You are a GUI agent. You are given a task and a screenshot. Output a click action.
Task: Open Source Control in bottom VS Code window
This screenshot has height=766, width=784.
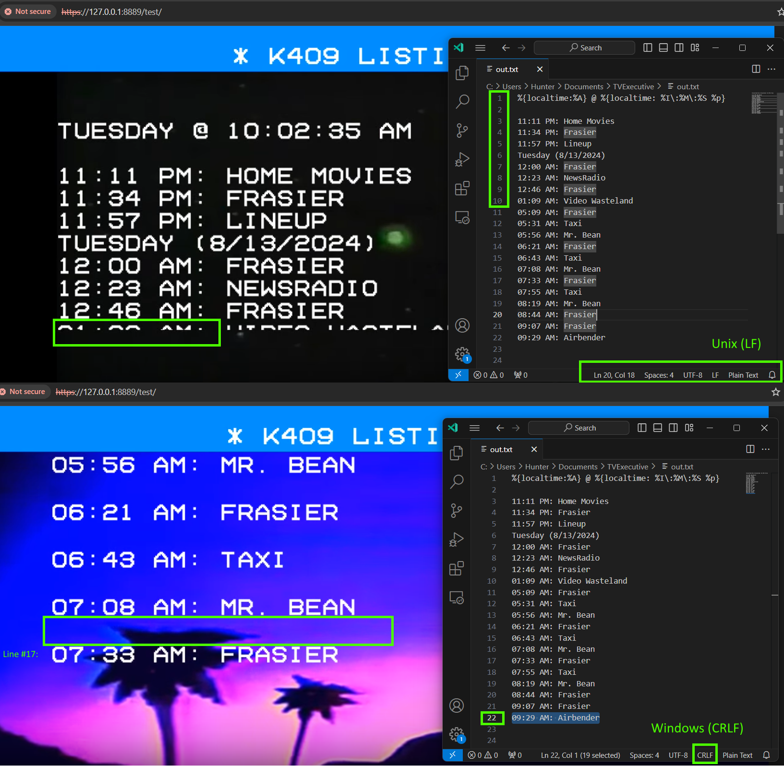456,511
